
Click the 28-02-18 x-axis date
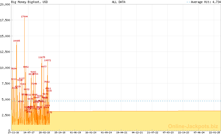(x=44, y=133)
